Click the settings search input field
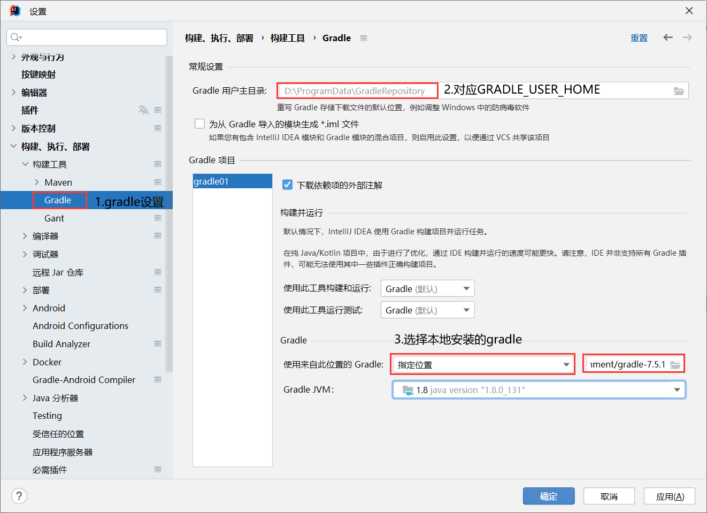 (87, 37)
